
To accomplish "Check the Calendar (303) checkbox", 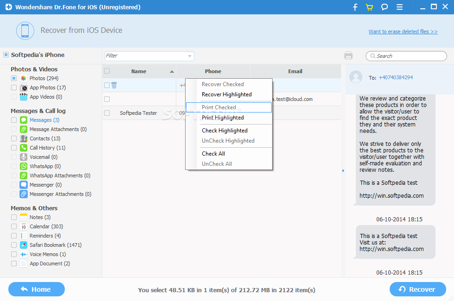I will coord(14,226).
